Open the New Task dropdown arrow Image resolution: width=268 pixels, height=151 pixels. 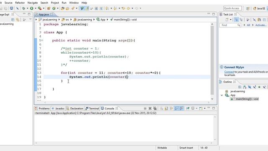click(231, 20)
